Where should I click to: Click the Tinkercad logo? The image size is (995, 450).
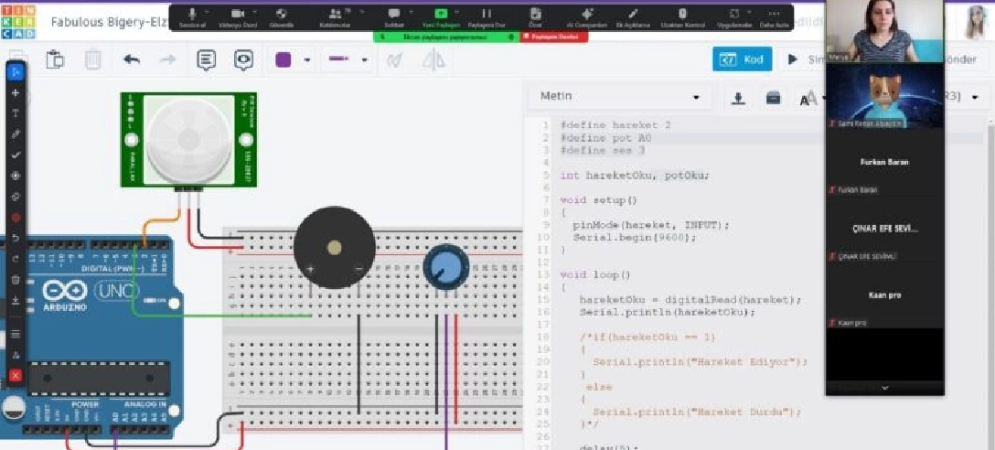[20, 22]
